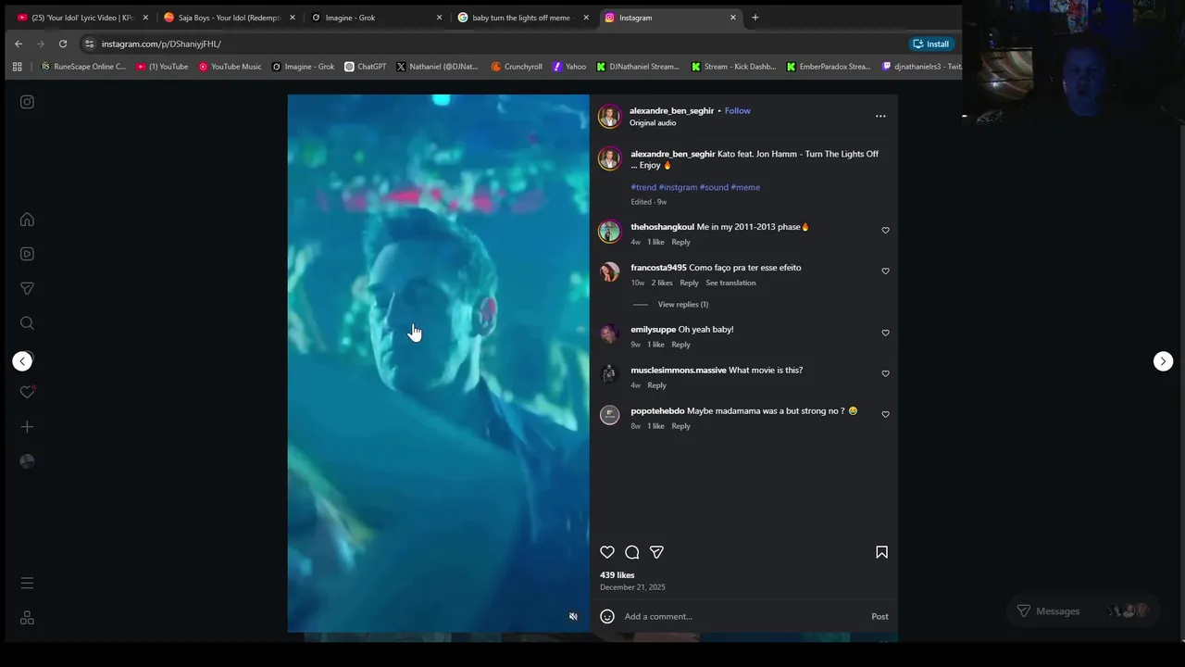Like musclesimmons.massive's comment

[x=885, y=373]
